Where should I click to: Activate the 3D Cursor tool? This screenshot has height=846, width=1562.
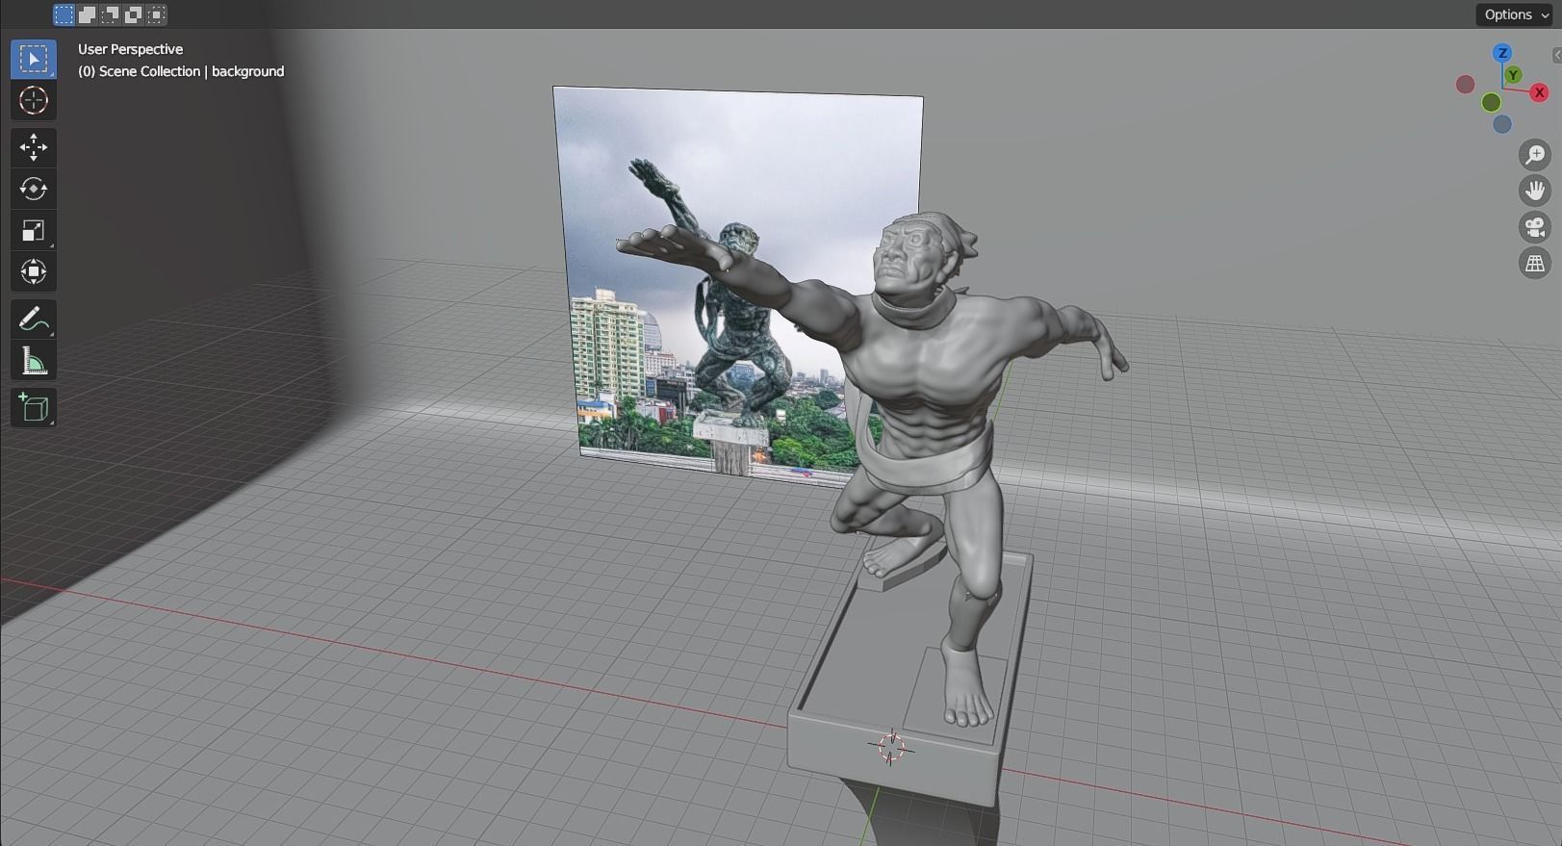tap(34, 100)
